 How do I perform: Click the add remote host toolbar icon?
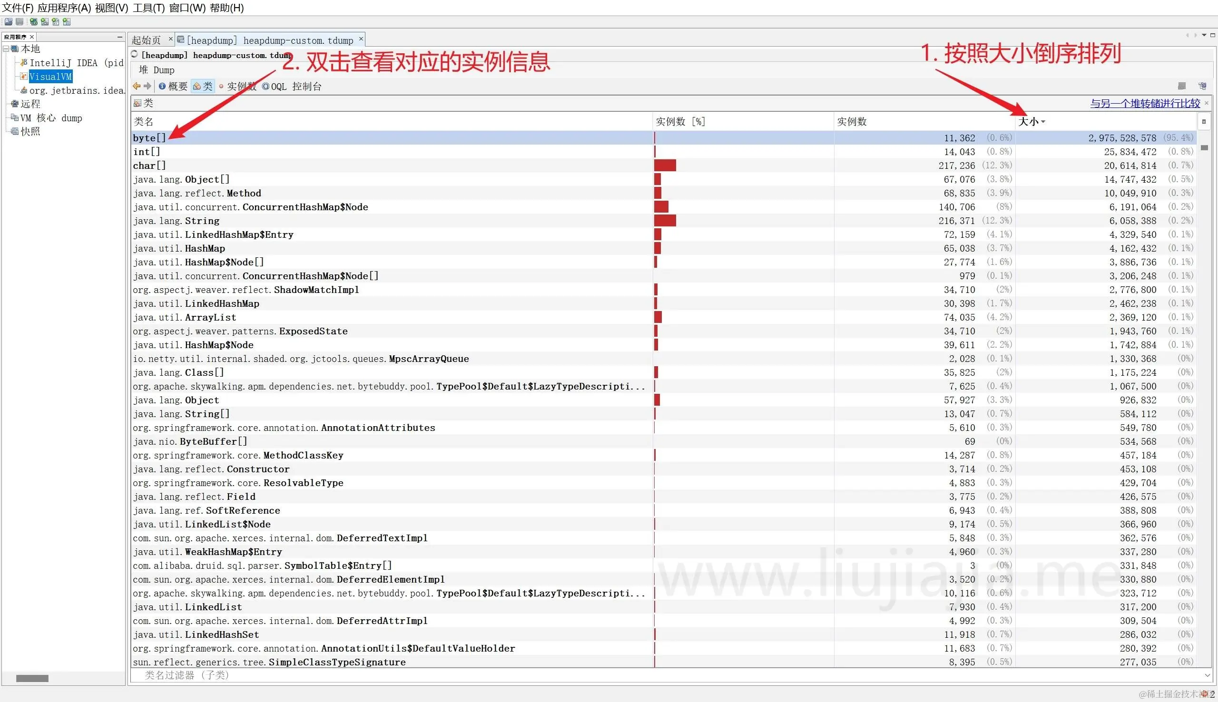coord(33,21)
